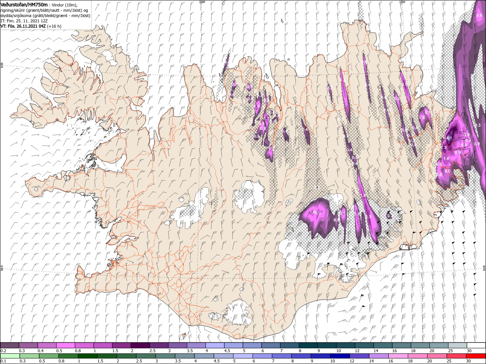Click the Veðurstofan/HM750m map title
This screenshot has width=486, height=364.
(24, 4)
